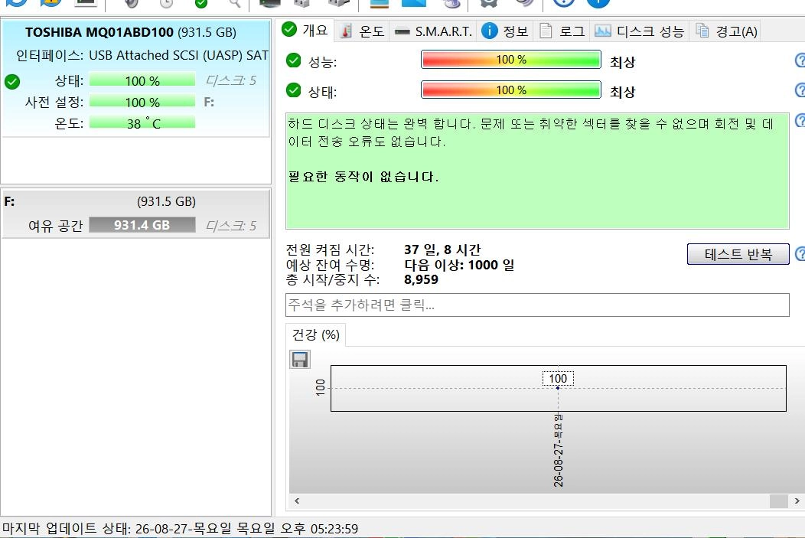Click the 100 data point on health graph
The height and width of the screenshot is (538, 805).
coord(558,388)
